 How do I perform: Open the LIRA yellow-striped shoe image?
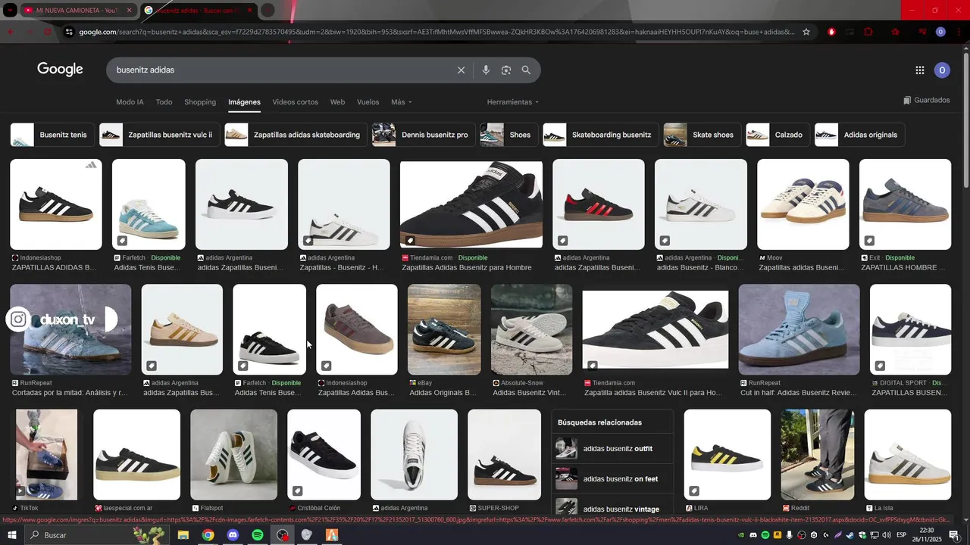pyautogui.click(x=727, y=455)
